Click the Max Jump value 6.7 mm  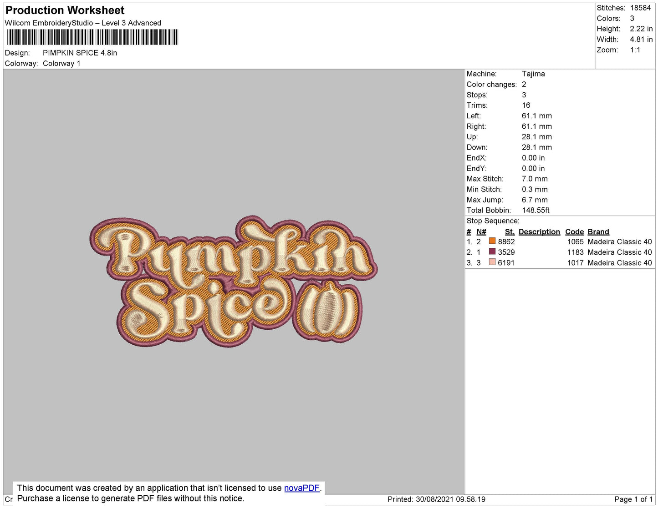click(x=535, y=200)
